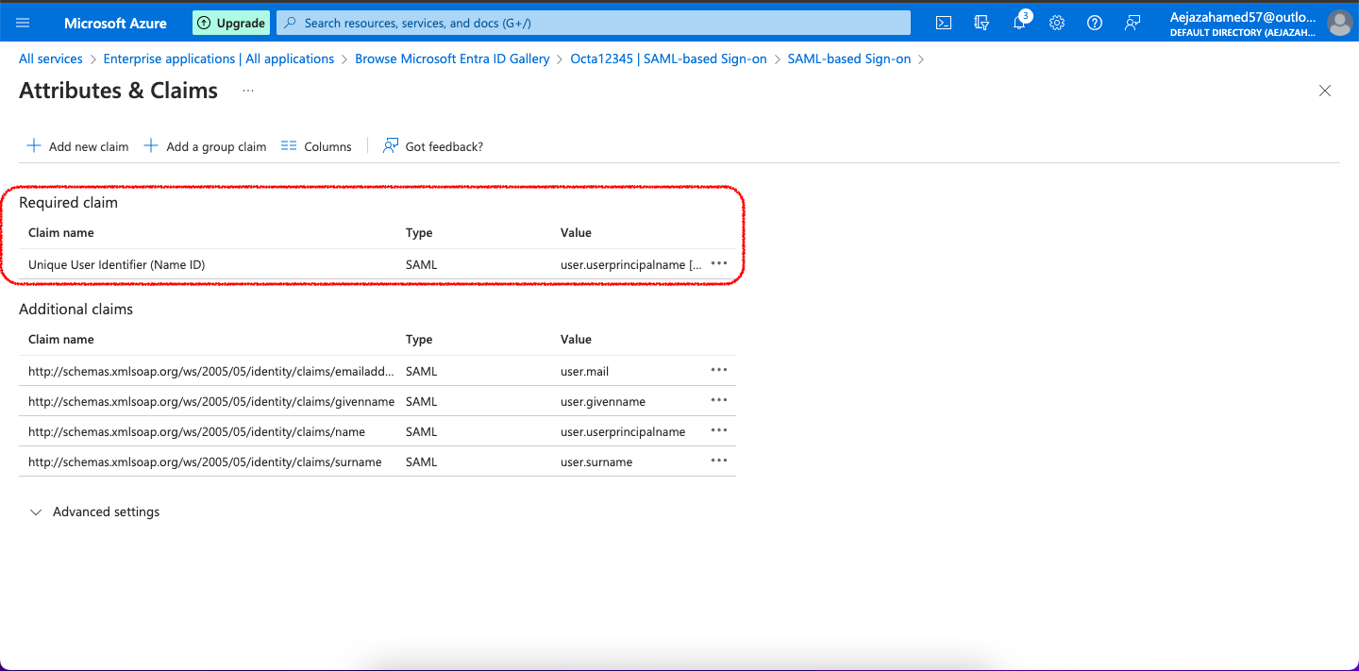Select the givenname claim name

point(211,401)
